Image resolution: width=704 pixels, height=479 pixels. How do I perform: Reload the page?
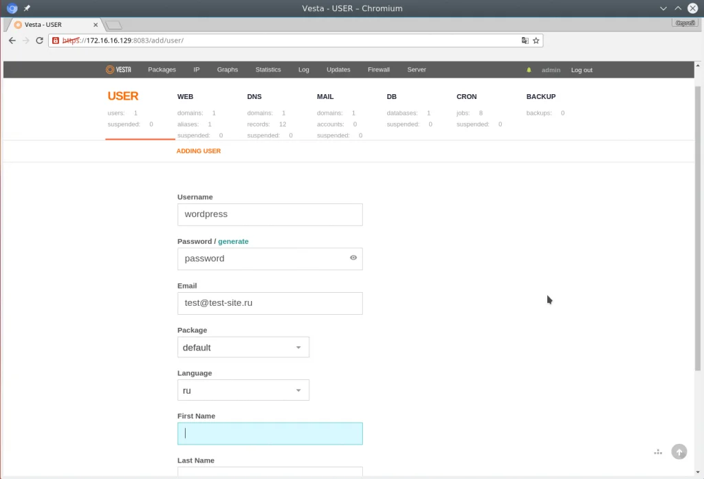pos(39,41)
